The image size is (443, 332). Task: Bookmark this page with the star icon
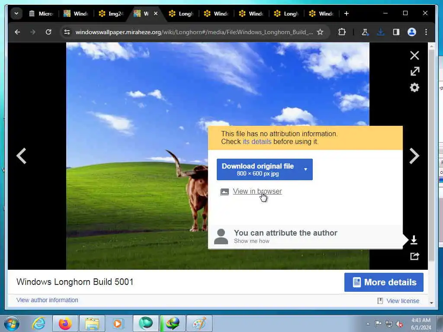point(320,32)
